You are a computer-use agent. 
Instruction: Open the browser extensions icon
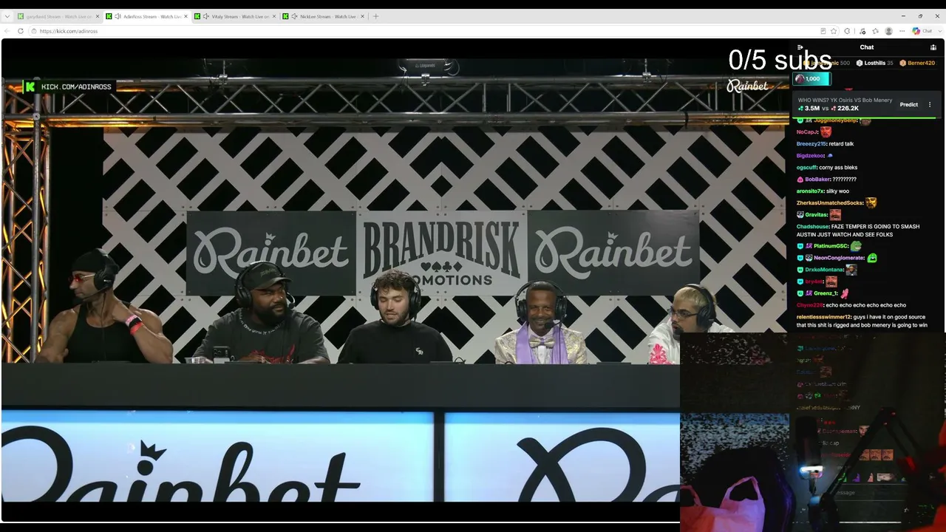(x=847, y=31)
